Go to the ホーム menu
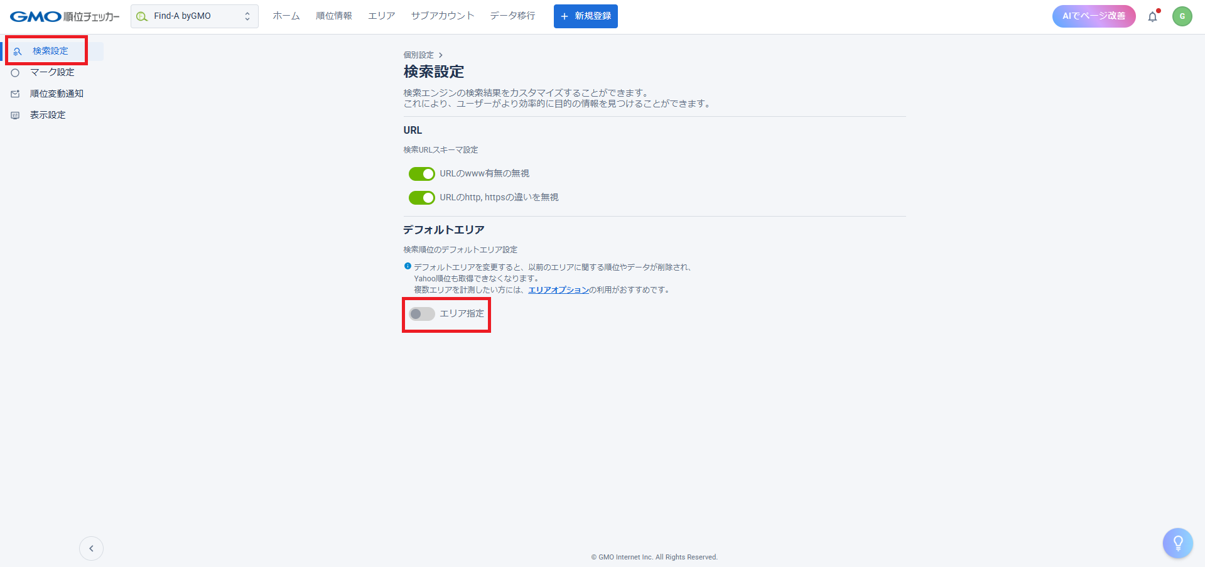The width and height of the screenshot is (1205, 567). click(x=286, y=16)
